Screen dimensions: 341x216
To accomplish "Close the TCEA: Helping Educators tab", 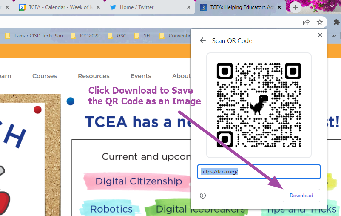I will 279,7.
